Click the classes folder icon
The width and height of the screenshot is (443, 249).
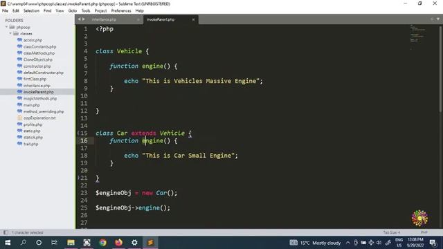tap(16, 34)
